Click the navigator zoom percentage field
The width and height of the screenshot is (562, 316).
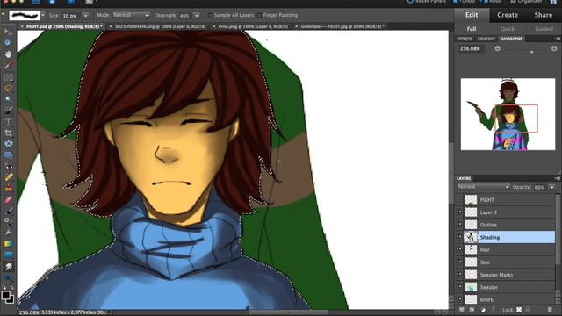point(471,48)
